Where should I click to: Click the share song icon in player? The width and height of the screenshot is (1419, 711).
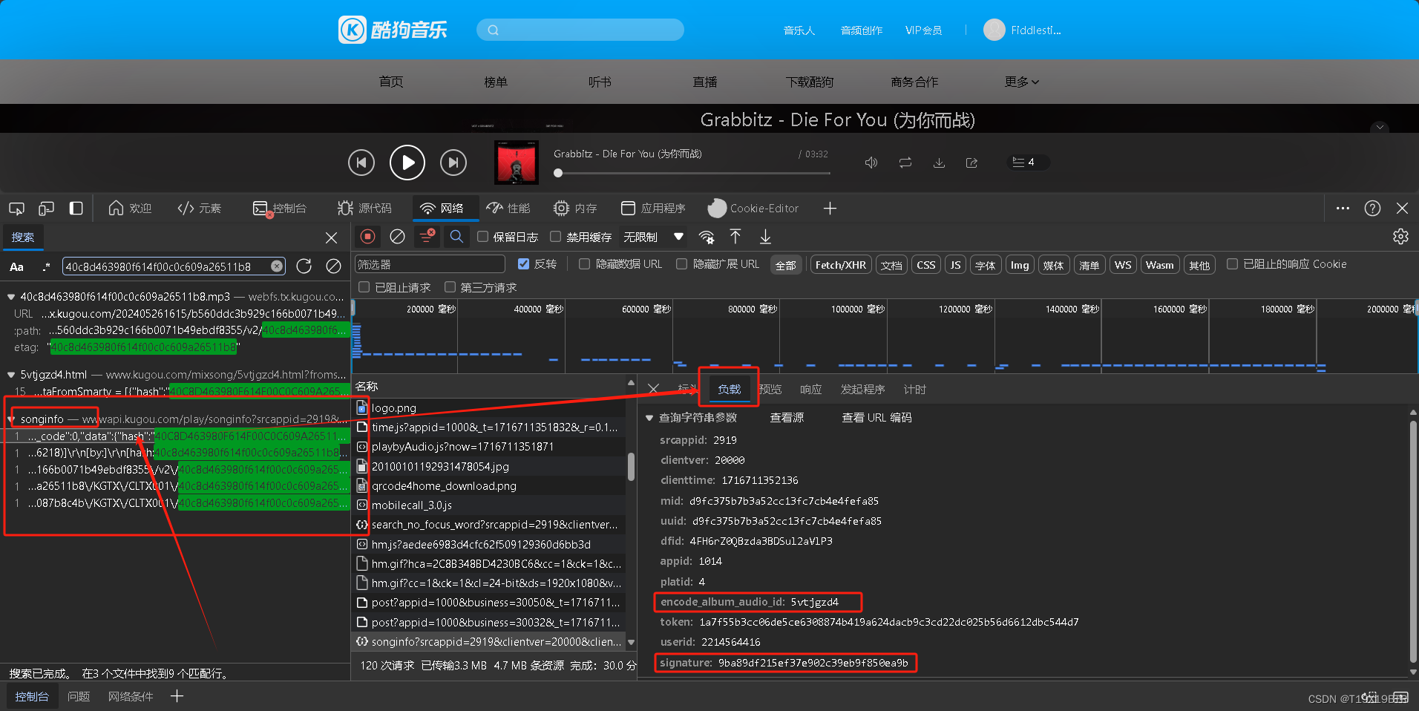tap(971, 163)
